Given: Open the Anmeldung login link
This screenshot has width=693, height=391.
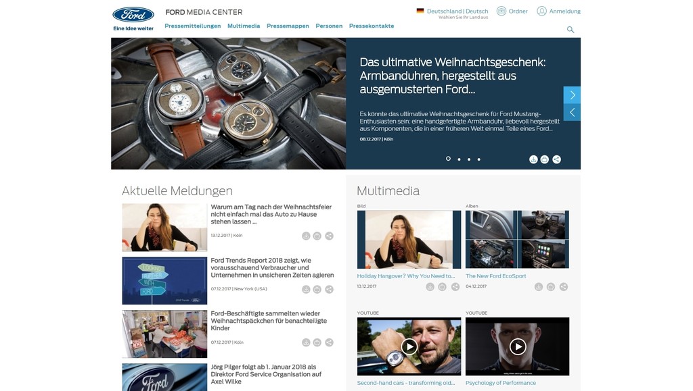Looking at the screenshot, I should [x=565, y=11].
